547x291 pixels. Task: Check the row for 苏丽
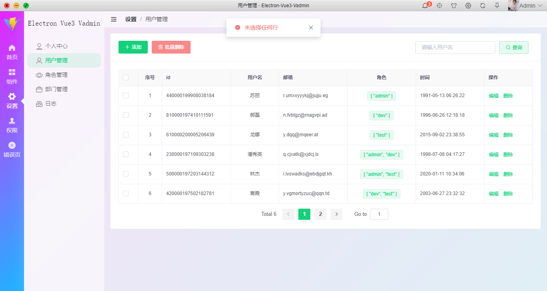click(x=126, y=96)
